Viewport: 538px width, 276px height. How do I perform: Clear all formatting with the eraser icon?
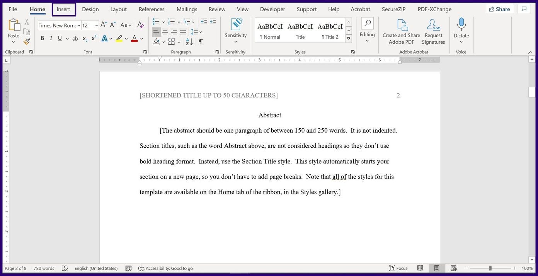pos(141,25)
